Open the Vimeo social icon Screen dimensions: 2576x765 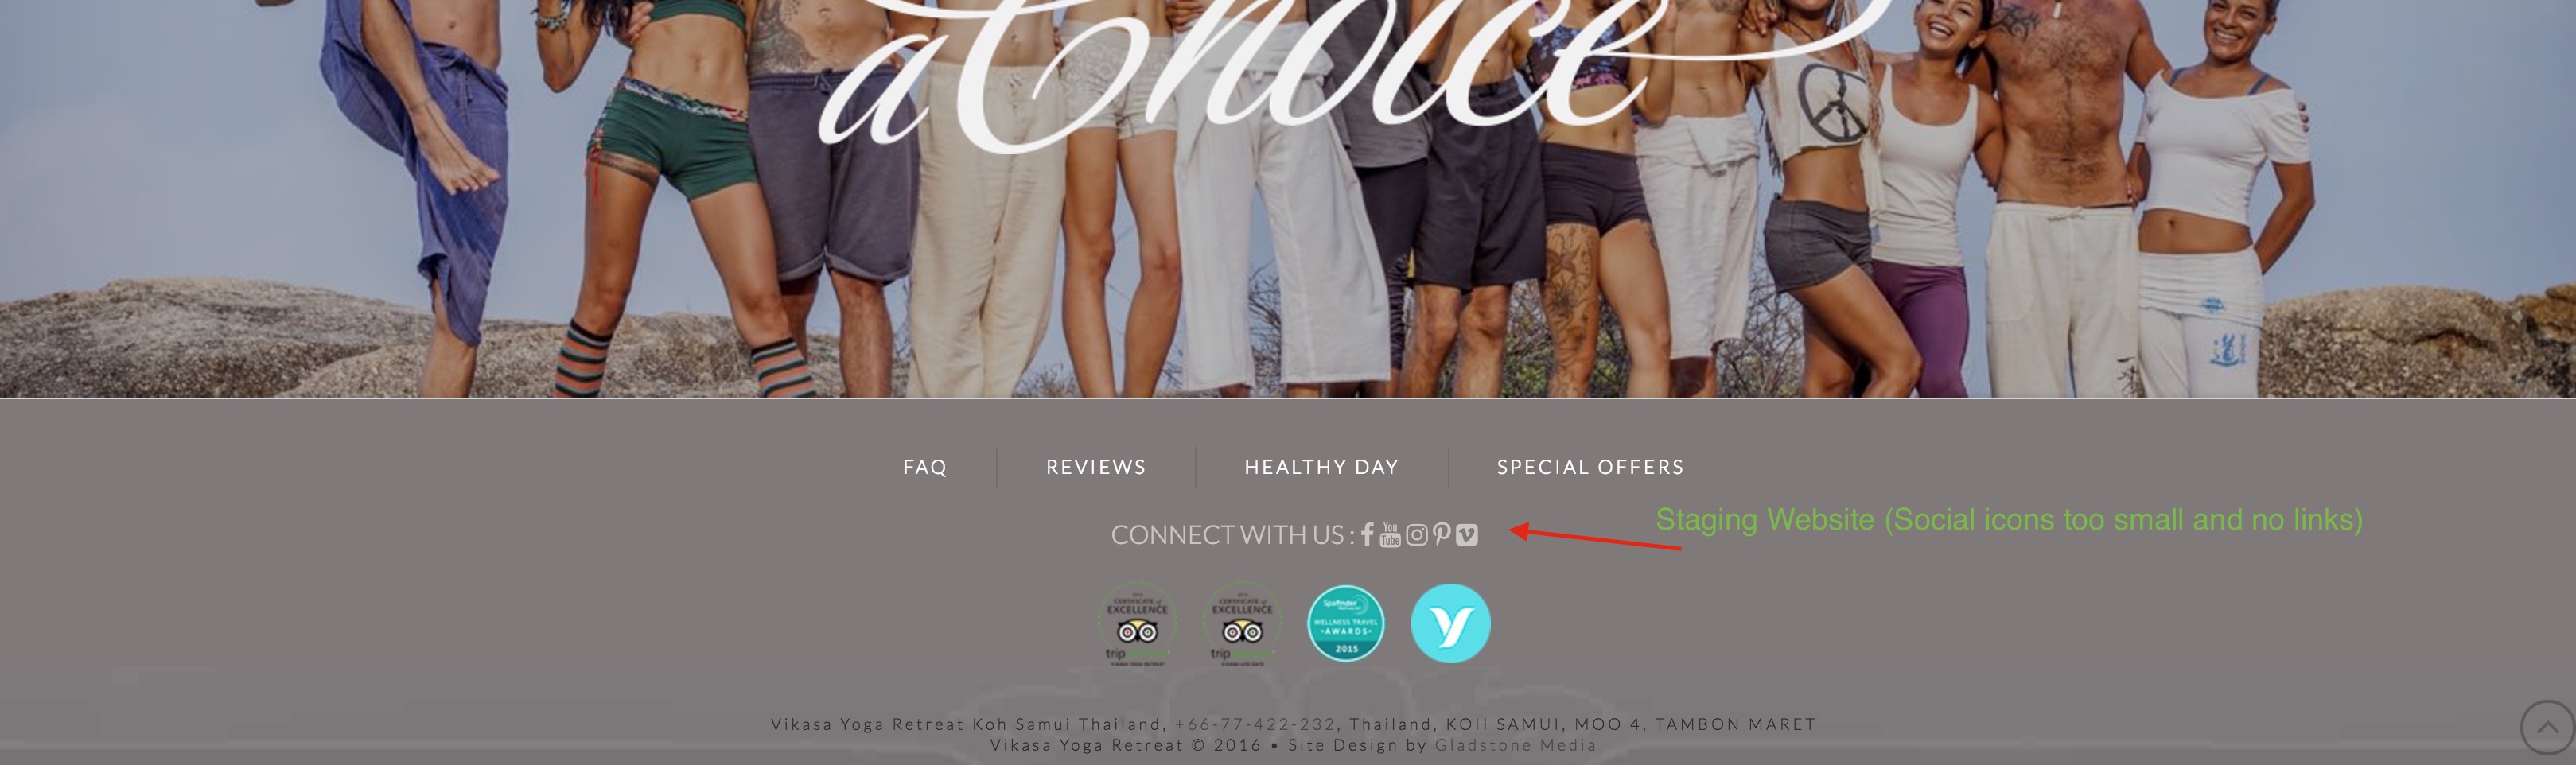pyautogui.click(x=1466, y=535)
